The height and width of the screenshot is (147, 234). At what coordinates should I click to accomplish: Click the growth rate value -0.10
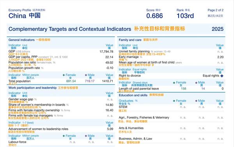(110, 68)
